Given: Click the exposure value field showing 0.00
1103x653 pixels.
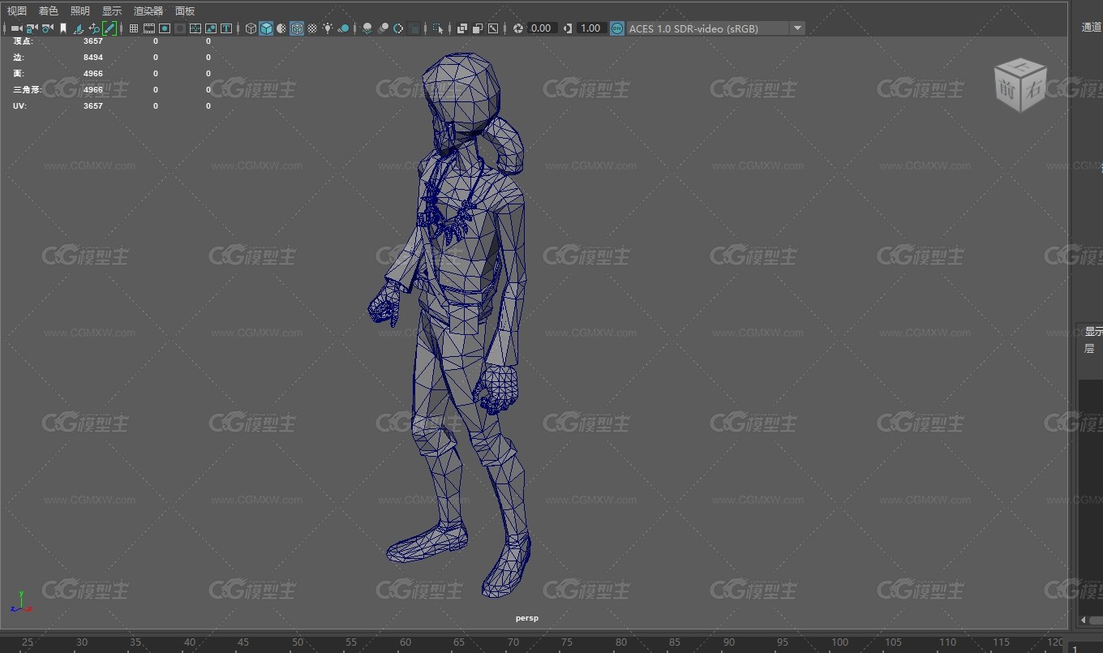Looking at the screenshot, I should [541, 28].
